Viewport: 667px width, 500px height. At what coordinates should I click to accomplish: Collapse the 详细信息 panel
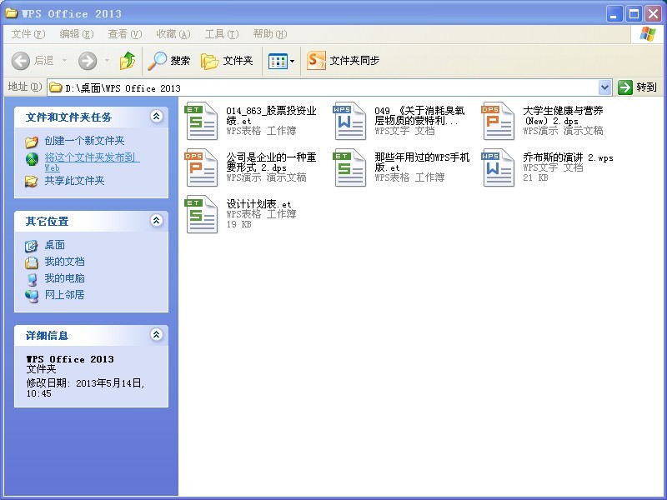pyautogui.click(x=156, y=335)
